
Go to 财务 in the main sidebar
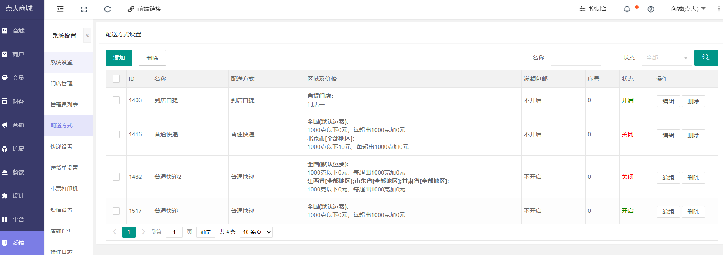click(x=18, y=101)
